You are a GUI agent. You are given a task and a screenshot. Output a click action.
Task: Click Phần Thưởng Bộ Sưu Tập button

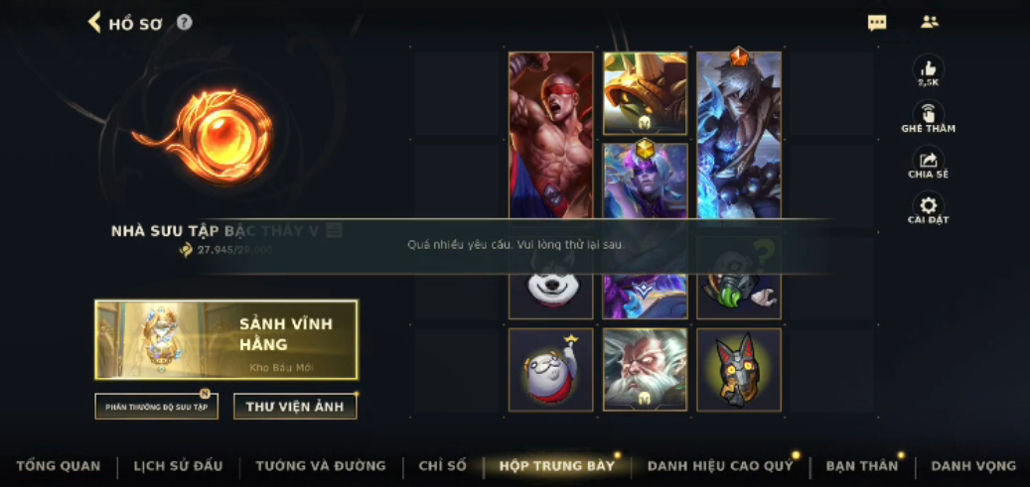(156, 407)
